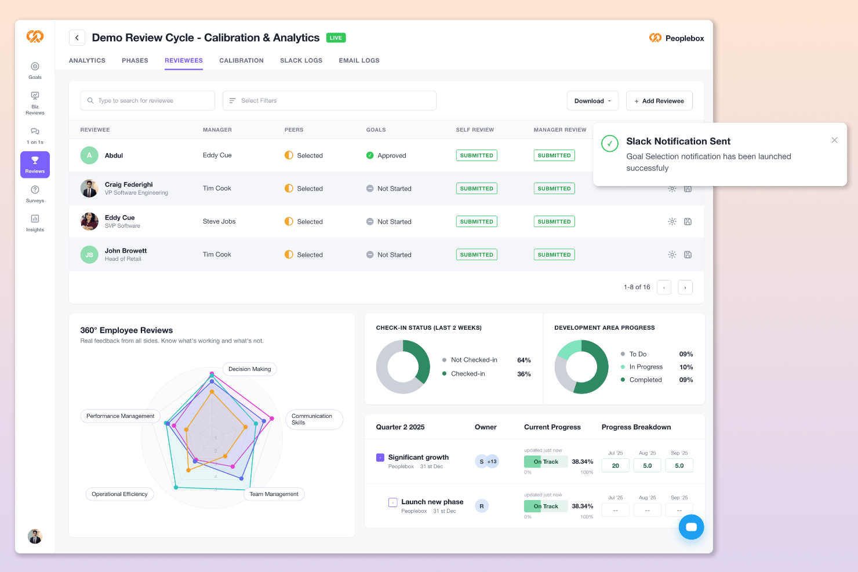This screenshot has height=572, width=858.
Task: Click the Significant growth goal icon
Action: (380, 457)
